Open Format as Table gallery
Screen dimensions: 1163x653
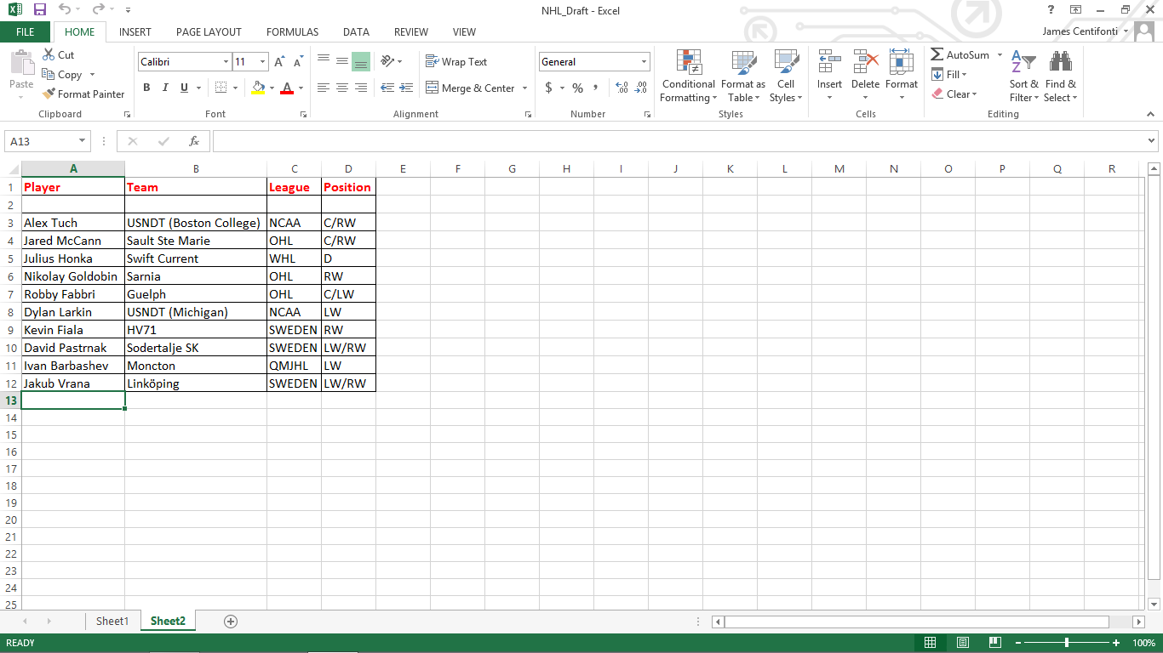pos(743,76)
